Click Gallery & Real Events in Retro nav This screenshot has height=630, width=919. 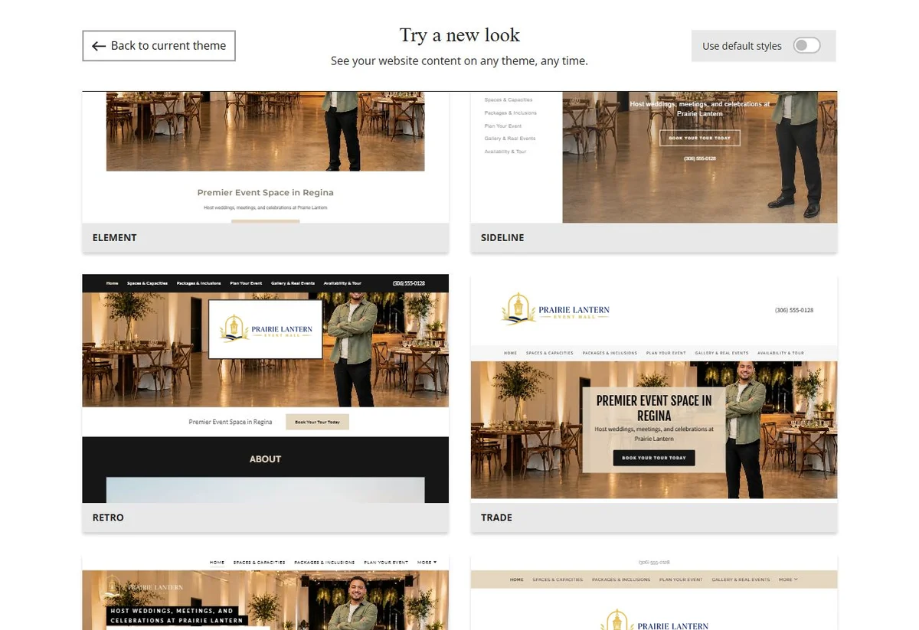pos(293,283)
